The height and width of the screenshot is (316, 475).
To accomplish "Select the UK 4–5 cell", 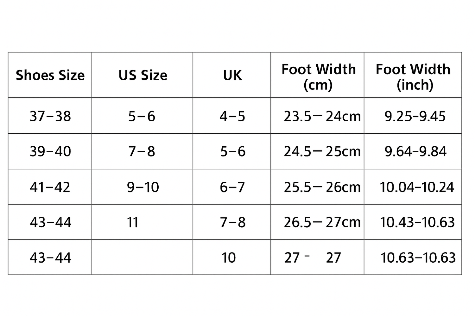I will point(232,116).
